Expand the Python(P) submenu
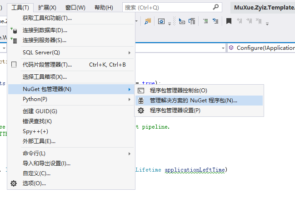This screenshot has width=295, height=197. click(x=71, y=99)
